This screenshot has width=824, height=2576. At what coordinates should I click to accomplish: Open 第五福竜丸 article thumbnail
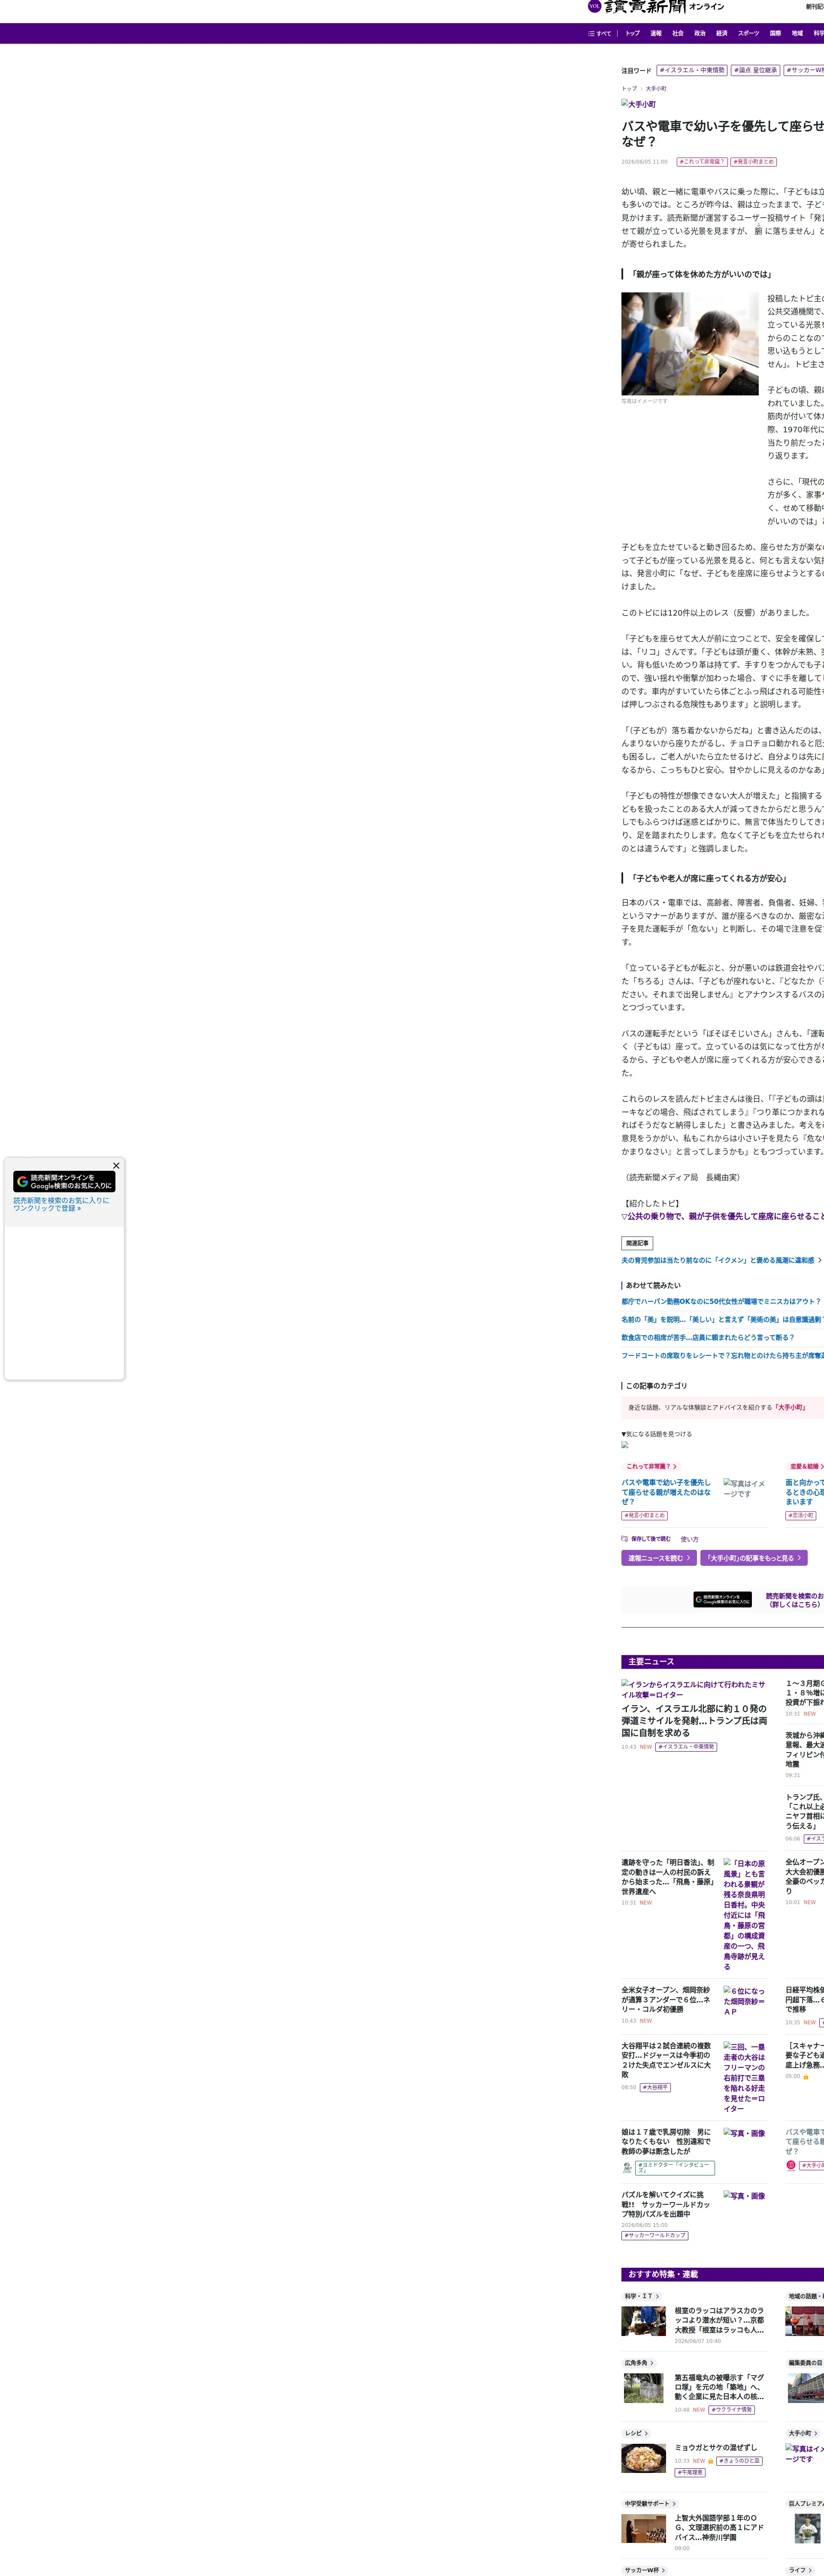tap(643, 2388)
